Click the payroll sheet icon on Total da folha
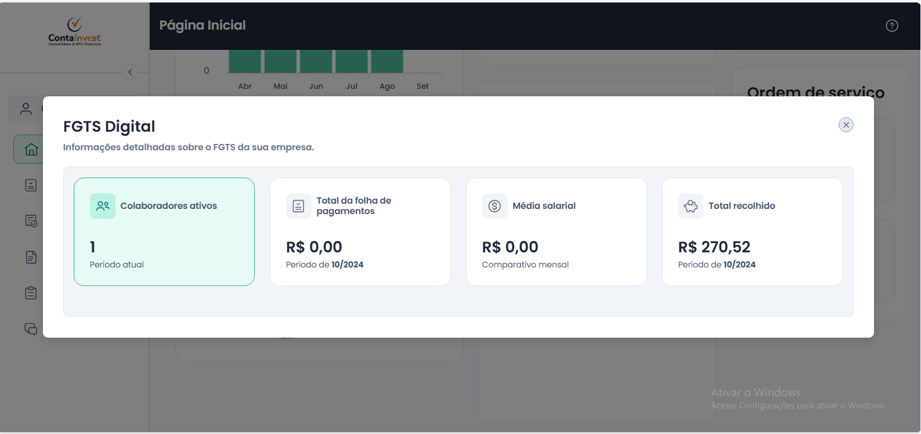The height and width of the screenshot is (434, 921). 299,206
